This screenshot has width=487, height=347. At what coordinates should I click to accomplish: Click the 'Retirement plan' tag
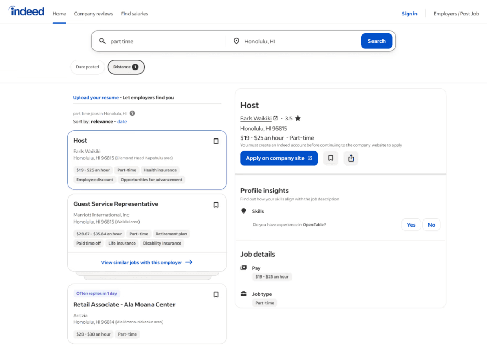171,234
